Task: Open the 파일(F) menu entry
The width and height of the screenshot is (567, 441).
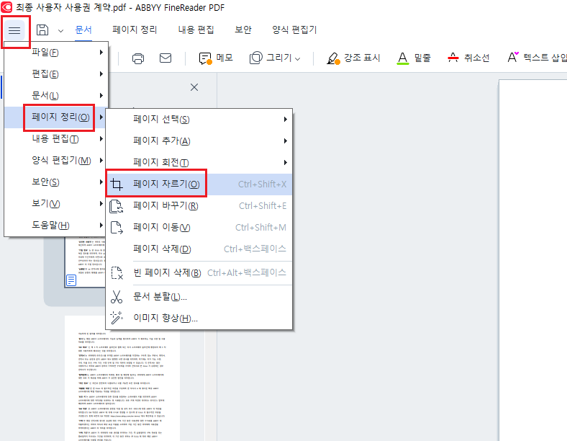Action: (56, 52)
